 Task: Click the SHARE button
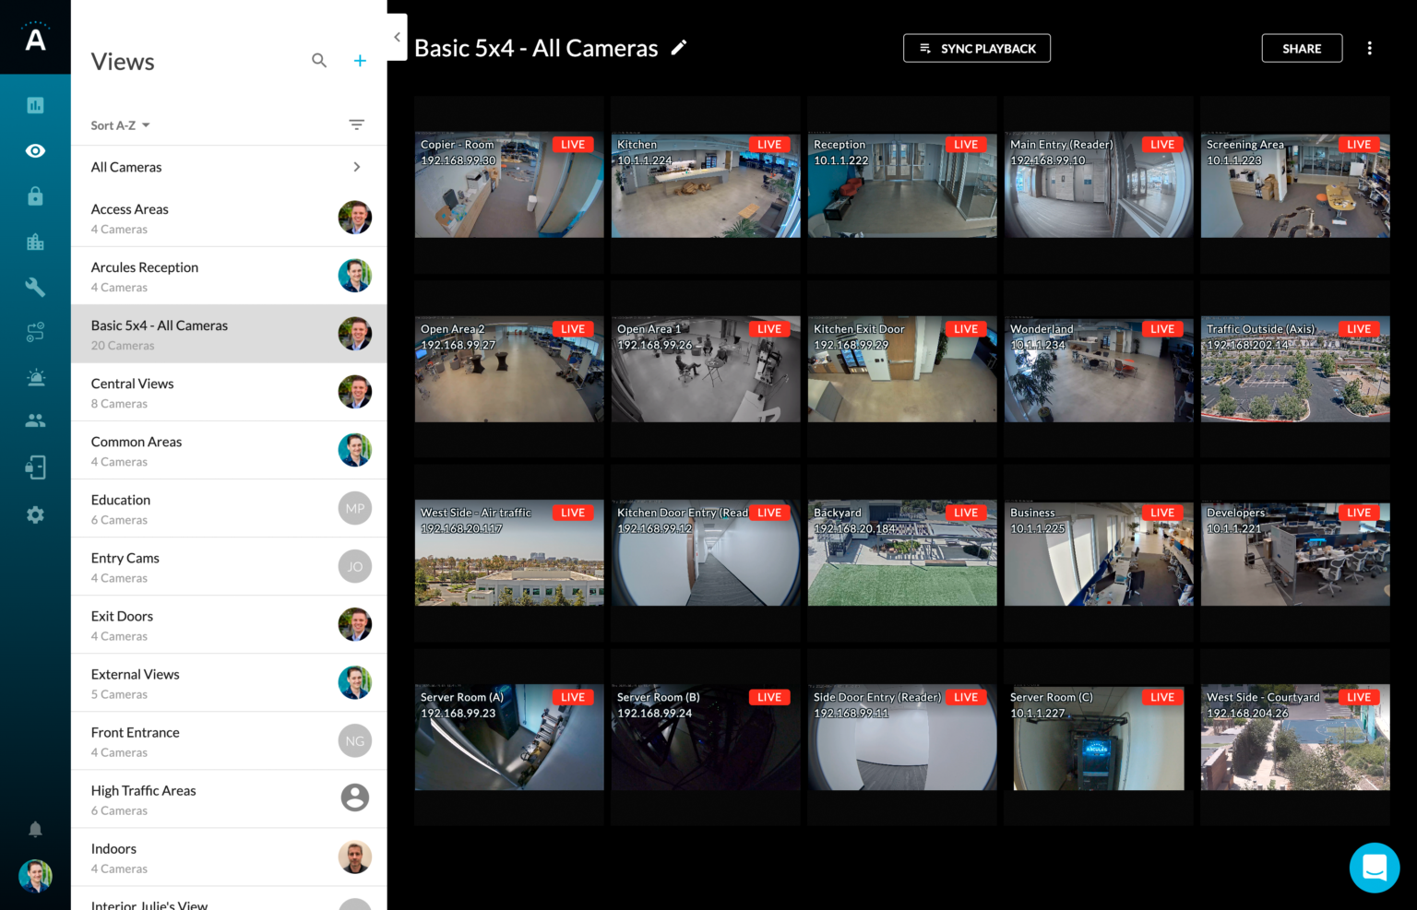pyautogui.click(x=1302, y=48)
